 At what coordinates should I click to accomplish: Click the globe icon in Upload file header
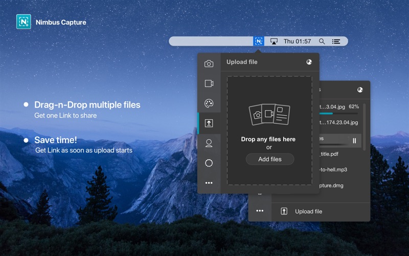coord(309,62)
